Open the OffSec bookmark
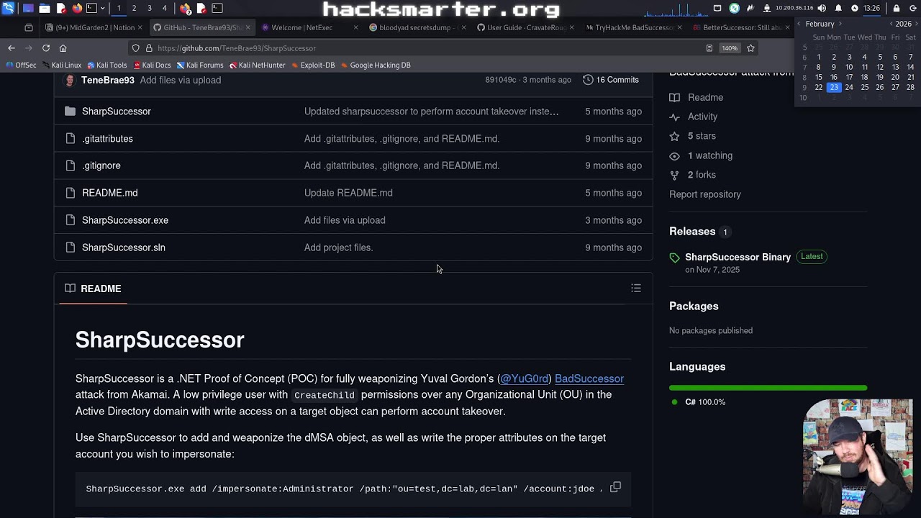This screenshot has width=921, height=518. [20, 65]
